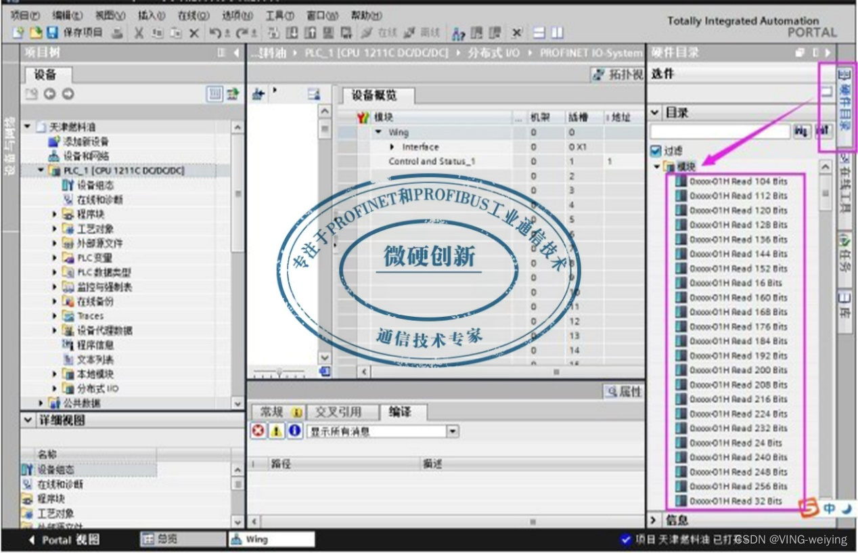Click the Redo arrow icon

242,32
